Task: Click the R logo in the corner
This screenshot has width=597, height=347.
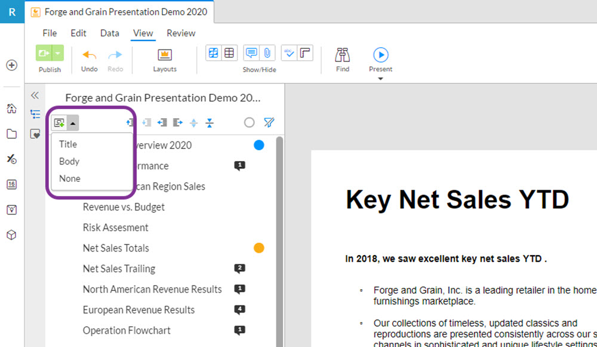Action: pyautogui.click(x=12, y=12)
